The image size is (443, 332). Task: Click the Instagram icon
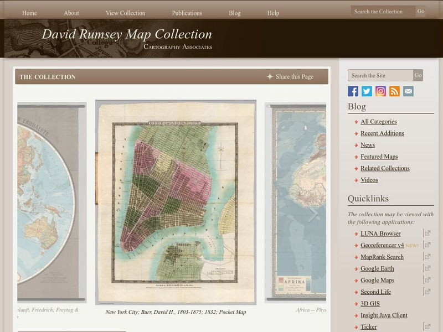click(x=380, y=91)
